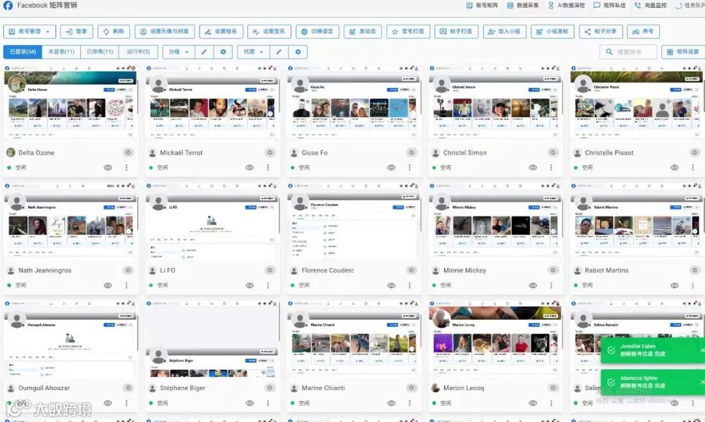This screenshot has height=422, width=705.
Task: Open Christelle Pissot browser preview thumbnail
Action: click(636, 102)
